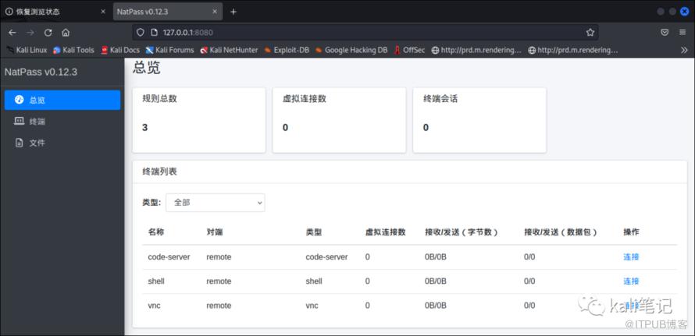The image size is (695, 336).
Task: Open the Google Hacking DB bookmark
Action: tap(351, 50)
